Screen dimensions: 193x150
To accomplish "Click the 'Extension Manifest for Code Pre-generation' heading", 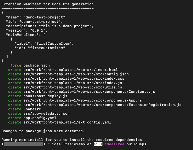I will pyautogui.click(x=48, y=4).
